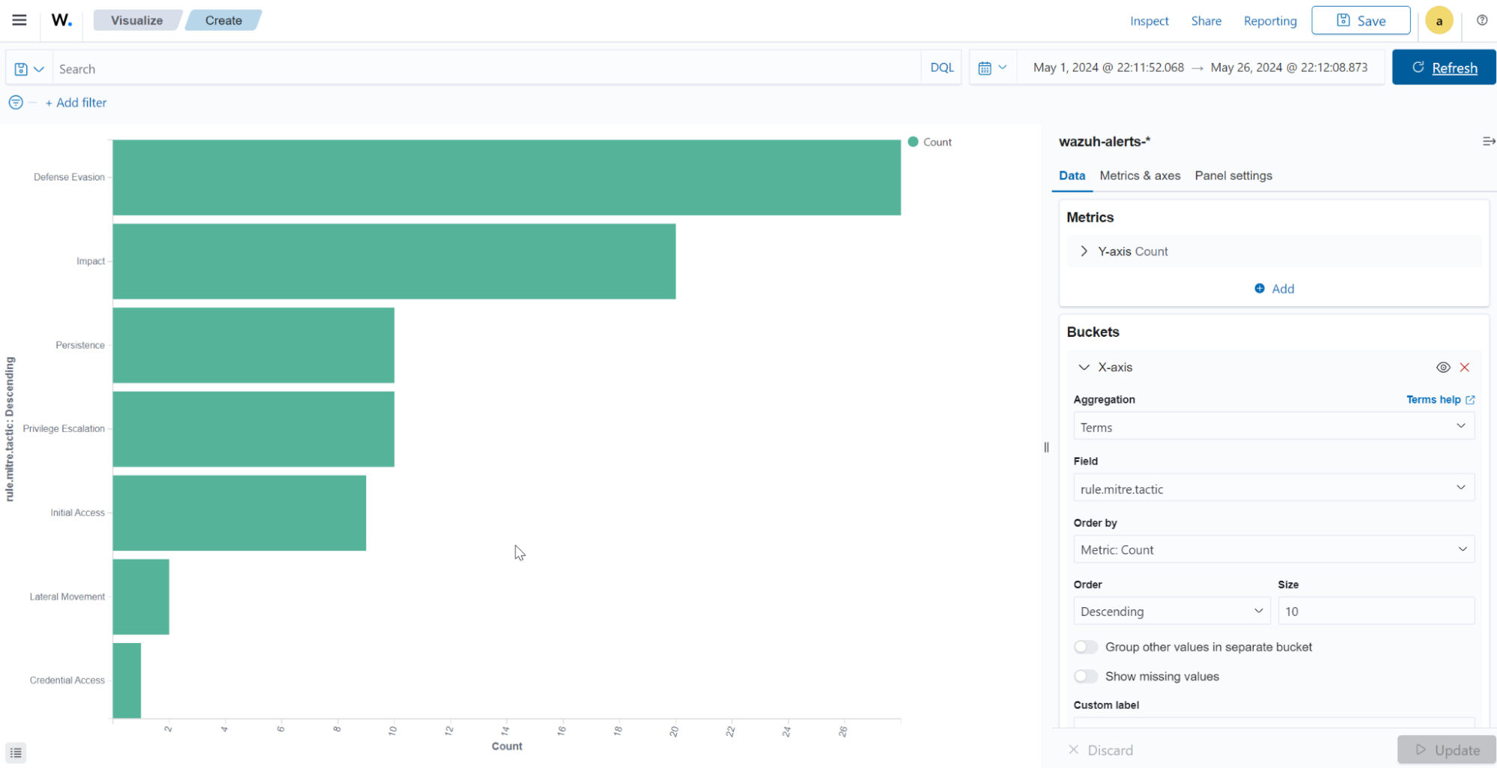Image resolution: width=1497 pixels, height=768 pixels.
Task: Open the filter options icon beside Add filter
Action: click(15, 103)
